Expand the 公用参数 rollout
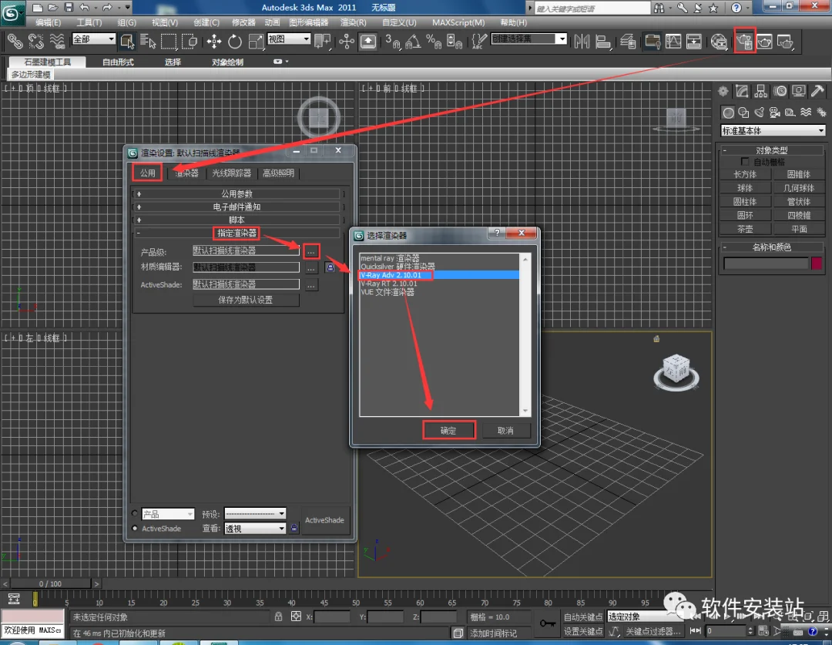 (x=237, y=193)
